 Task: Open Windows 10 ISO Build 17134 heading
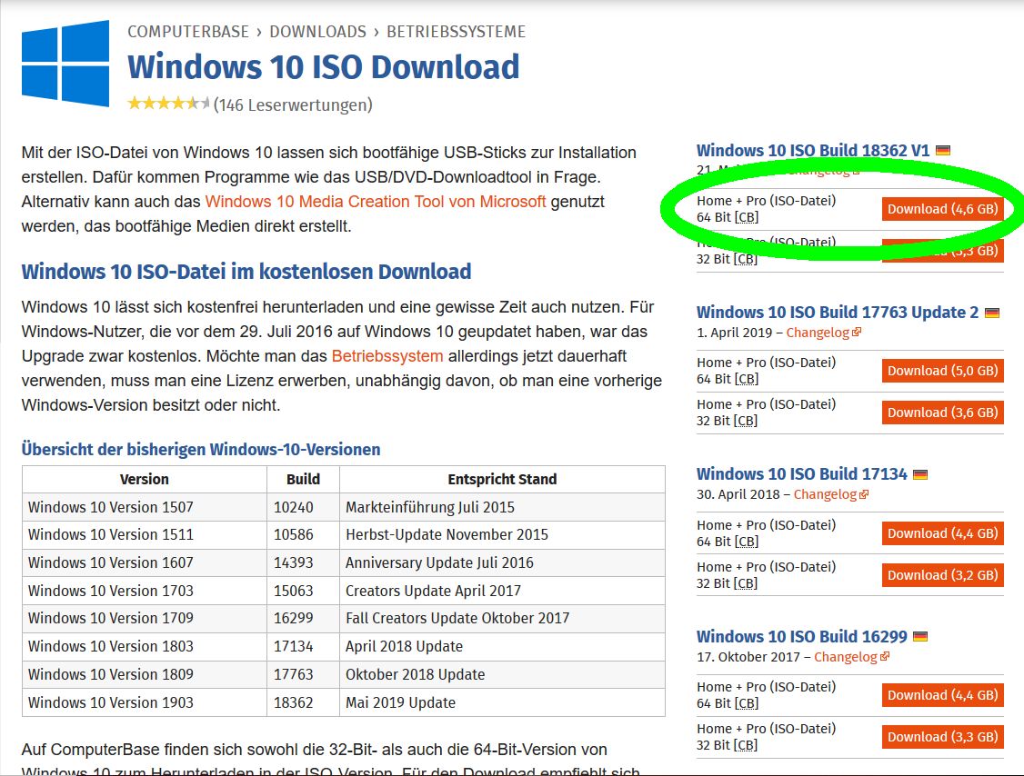tap(802, 473)
